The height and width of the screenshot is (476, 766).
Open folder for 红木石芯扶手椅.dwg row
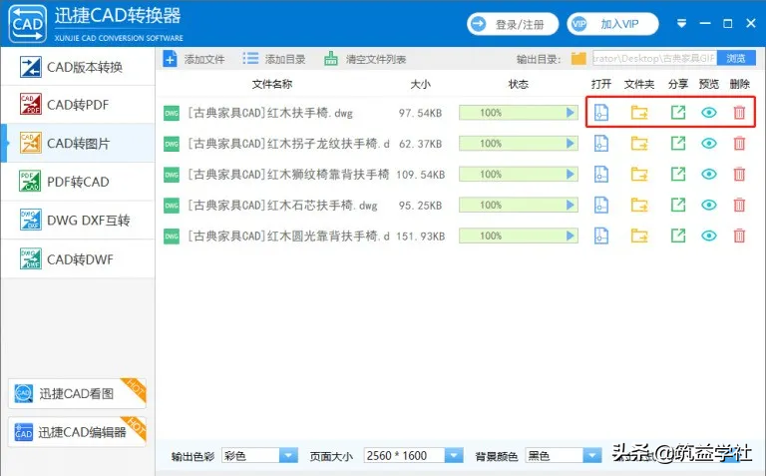pyautogui.click(x=639, y=206)
